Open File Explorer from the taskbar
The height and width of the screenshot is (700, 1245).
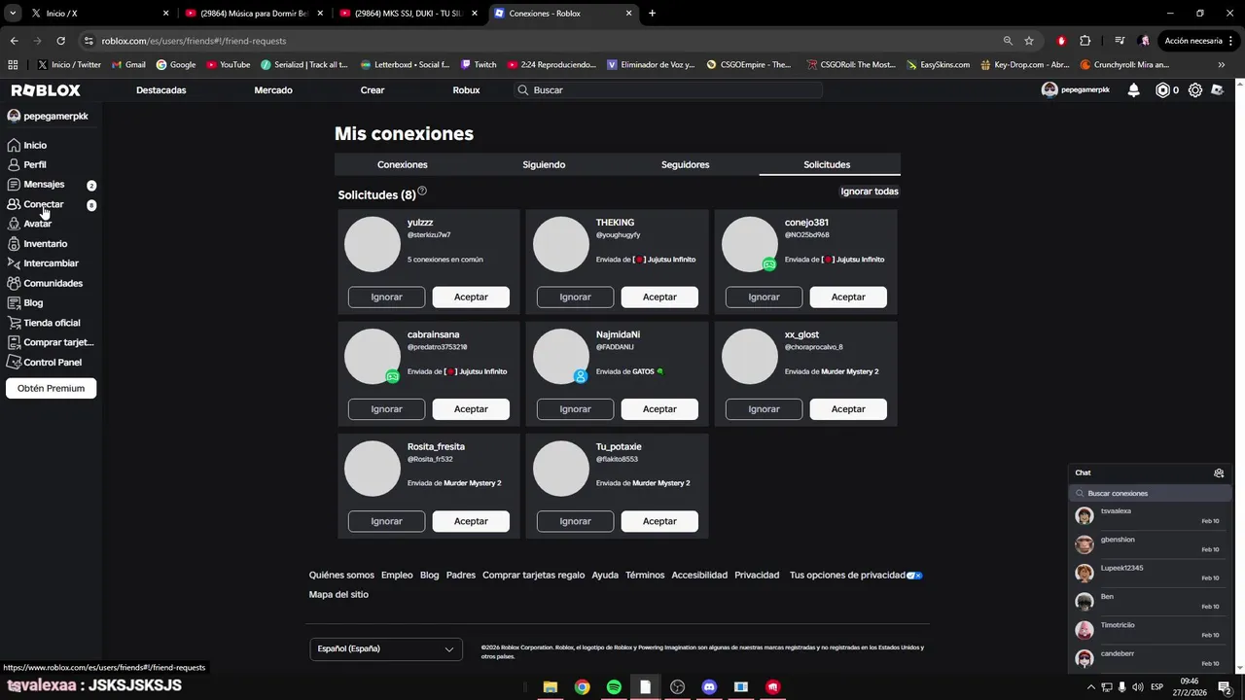click(x=551, y=686)
